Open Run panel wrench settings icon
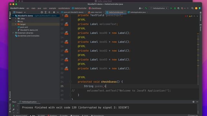The width and height of the screenshot is (207, 116). 14,110
